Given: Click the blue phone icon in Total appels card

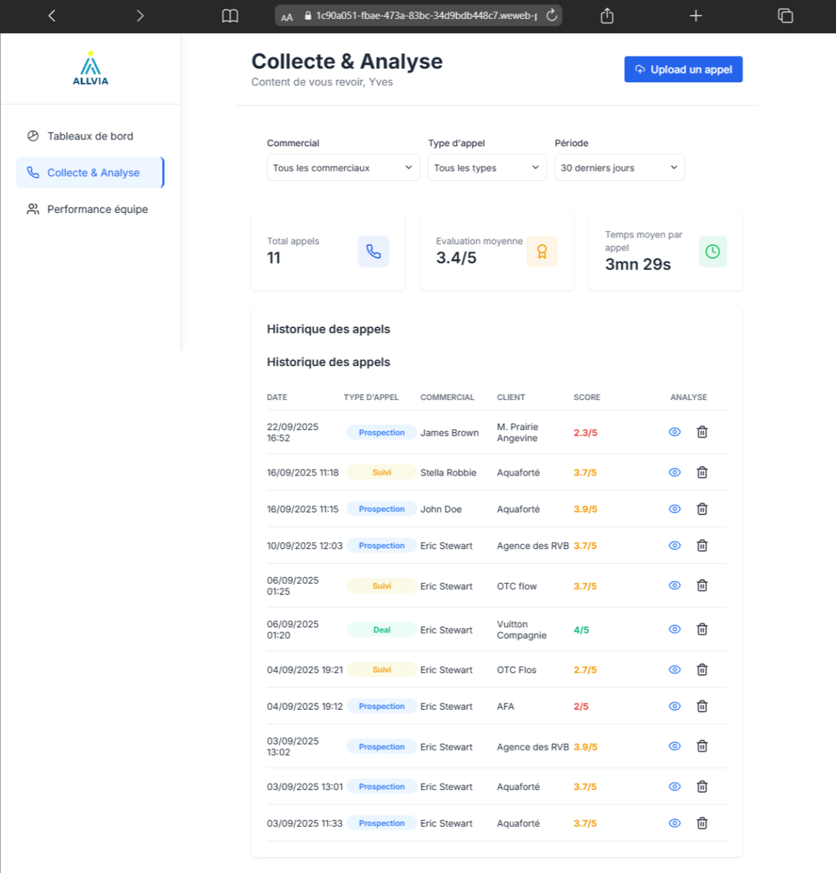Looking at the screenshot, I should tap(373, 252).
